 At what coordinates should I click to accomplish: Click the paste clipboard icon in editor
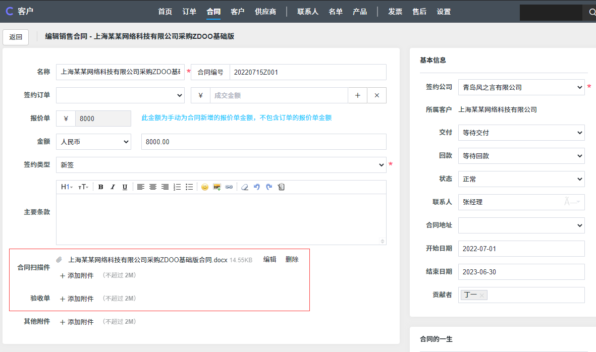[281, 187]
